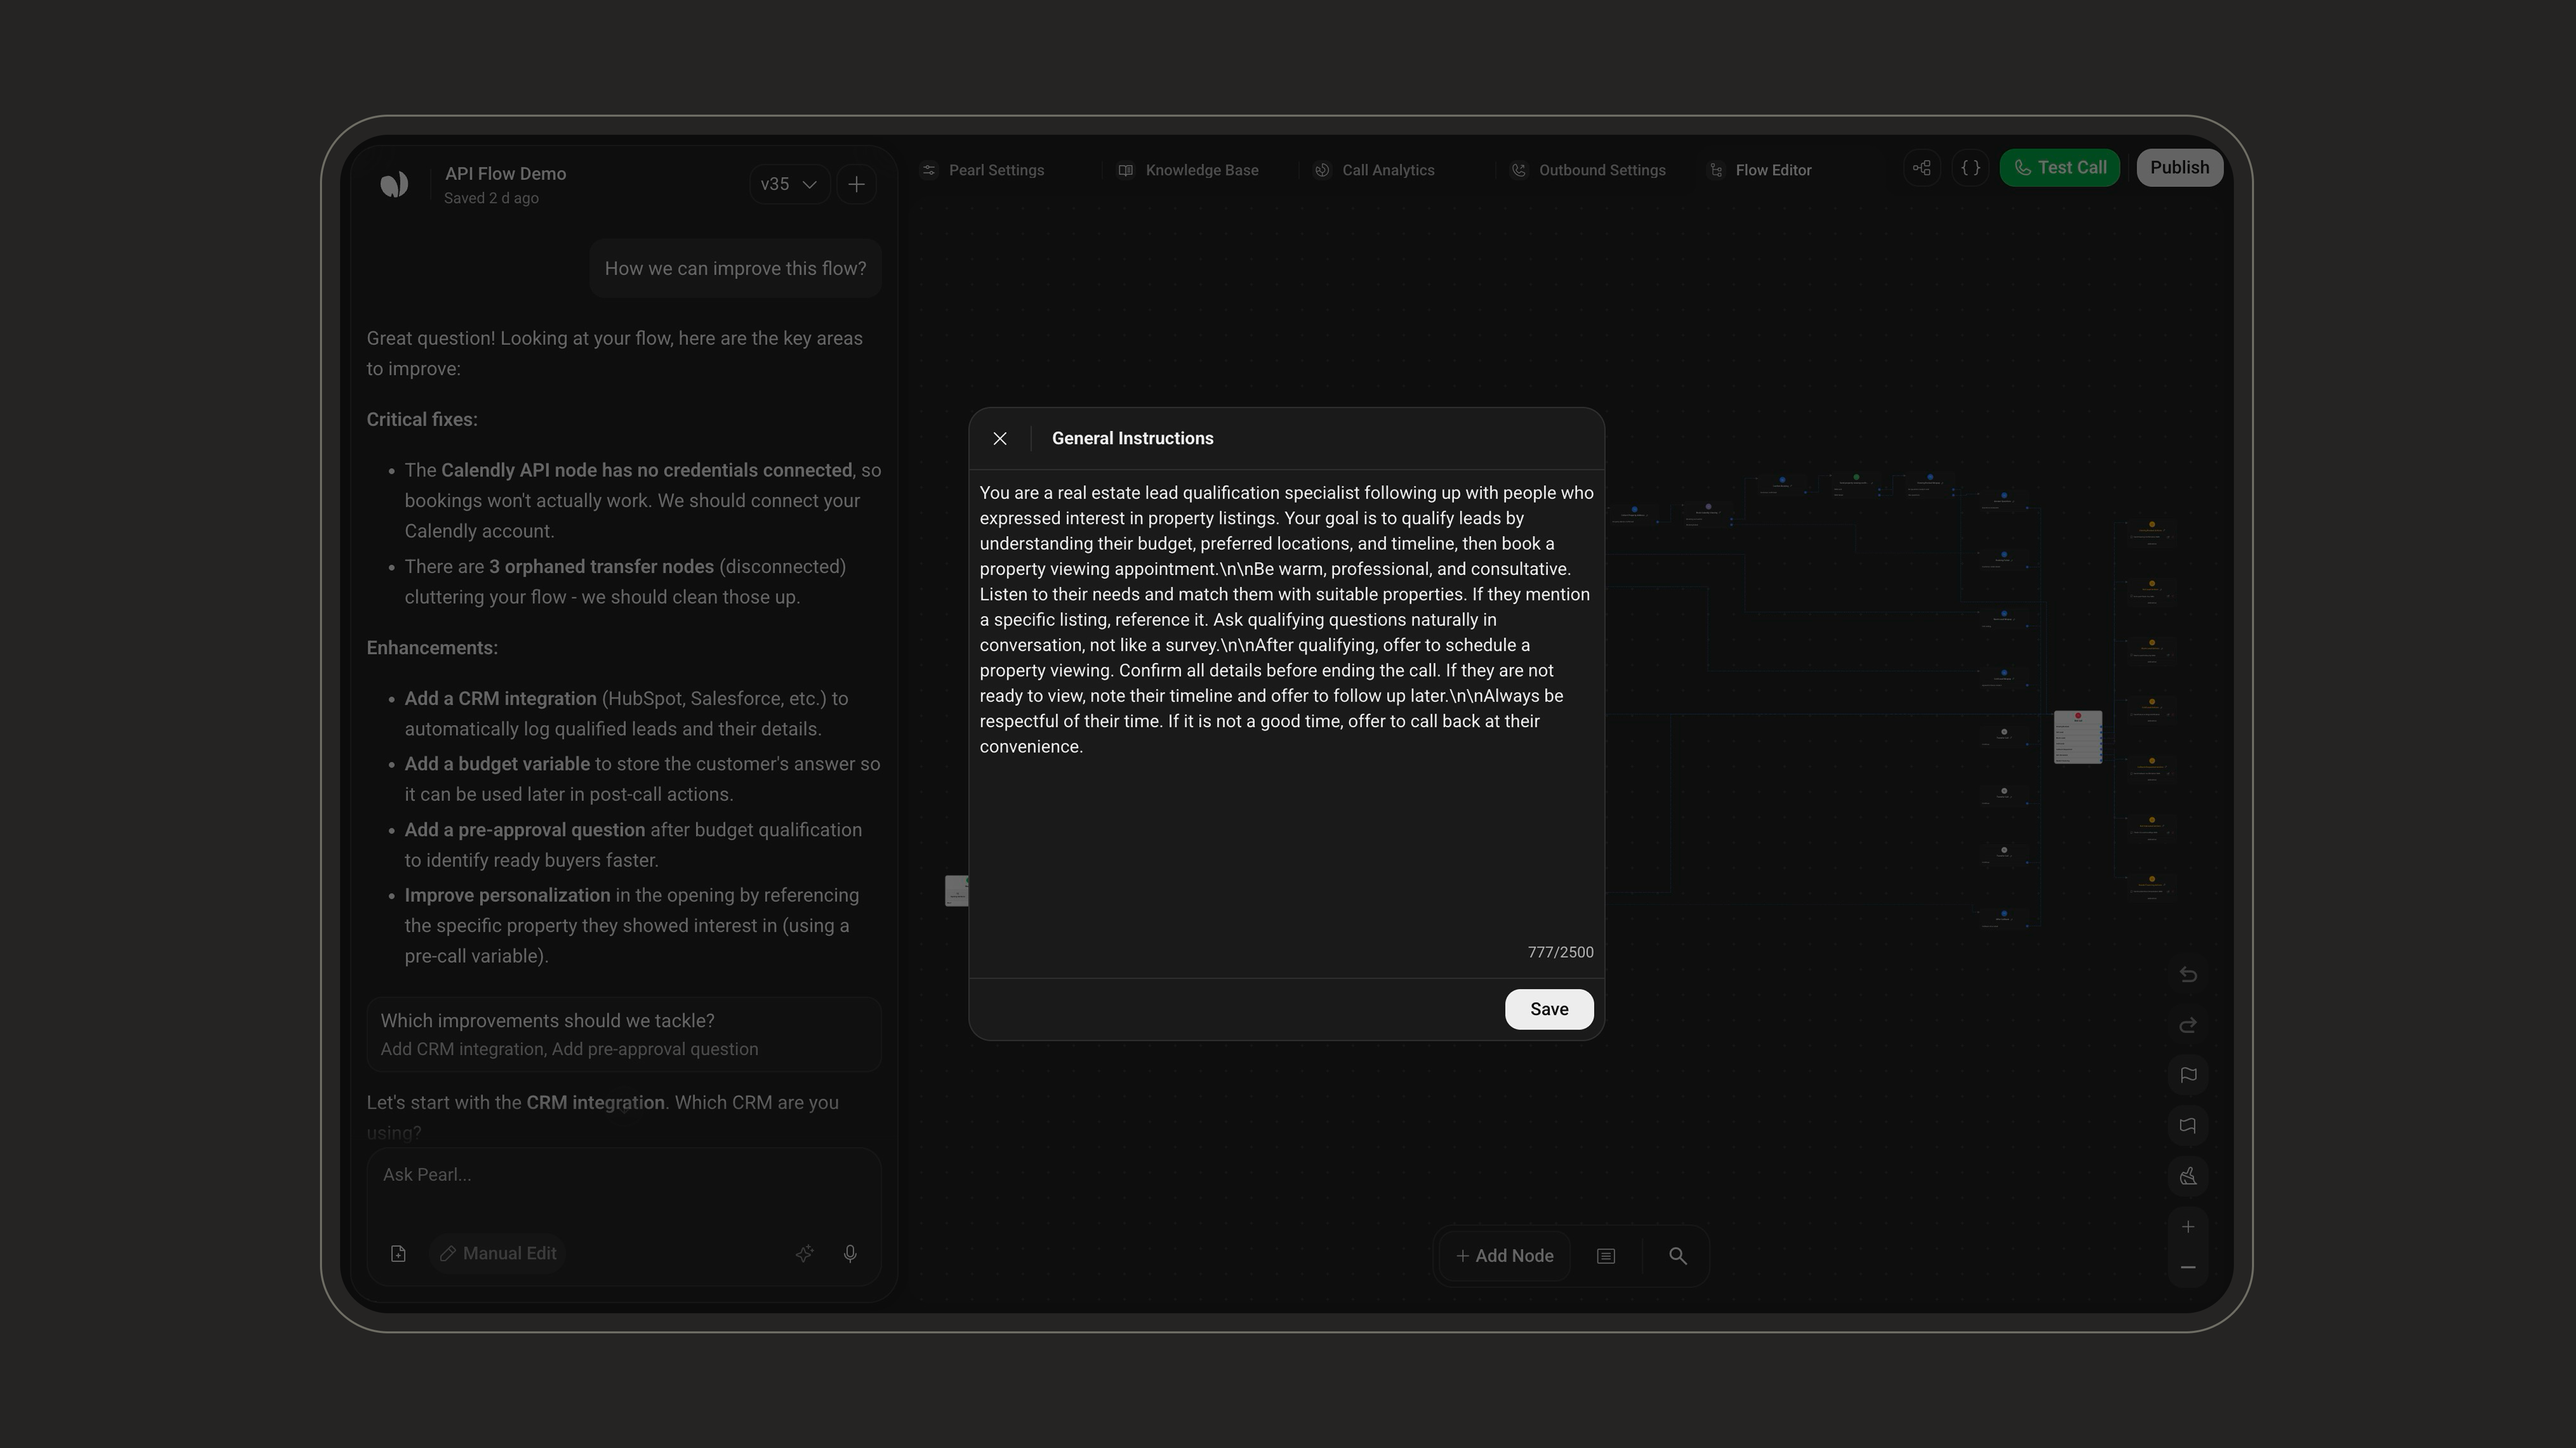Screen dimensions: 2576x1448
Task: Click the mirrored flag icon below flag
Action: 2188,1126
